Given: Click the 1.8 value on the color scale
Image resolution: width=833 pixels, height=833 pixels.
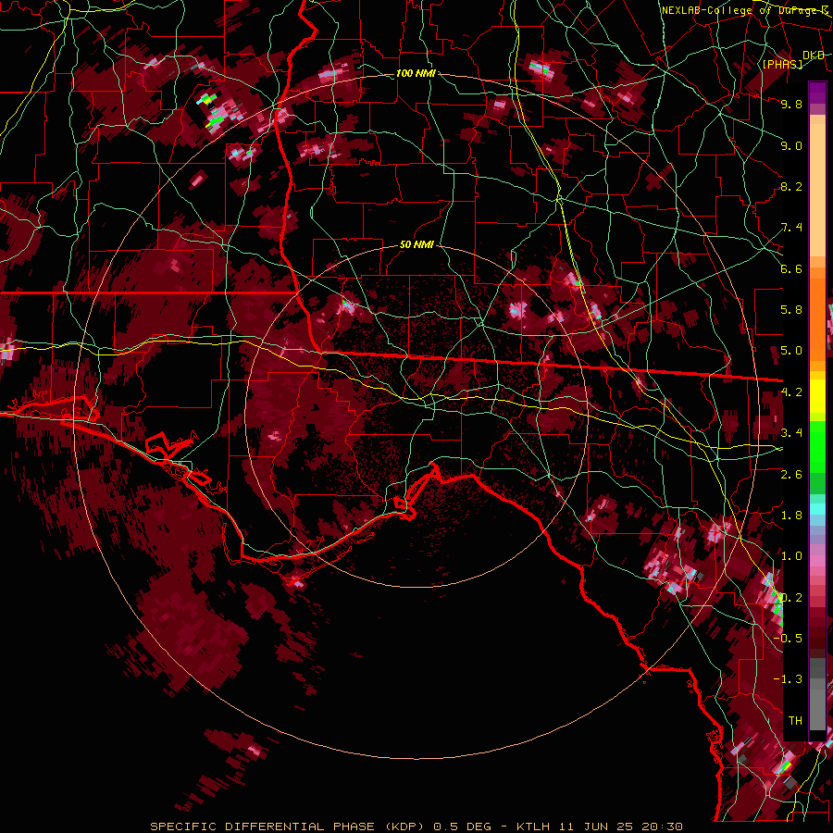Looking at the screenshot, I should (791, 516).
